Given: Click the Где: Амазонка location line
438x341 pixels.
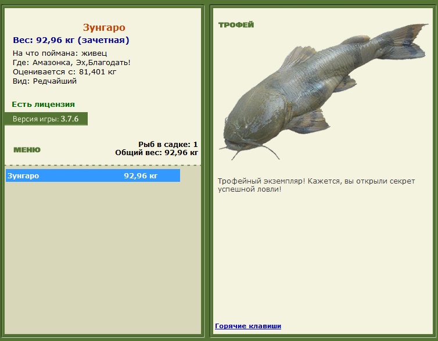Looking at the screenshot, I should [x=71, y=63].
